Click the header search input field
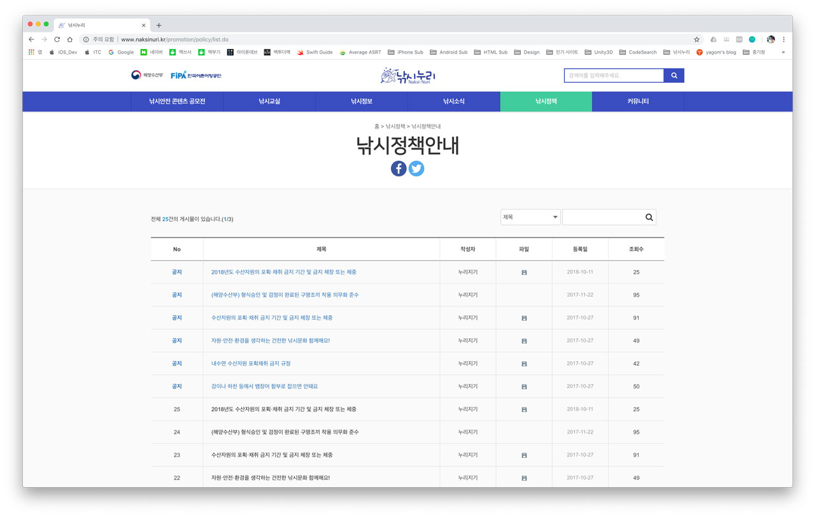Viewport: 815px width, 517px height. (x=614, y=76)
